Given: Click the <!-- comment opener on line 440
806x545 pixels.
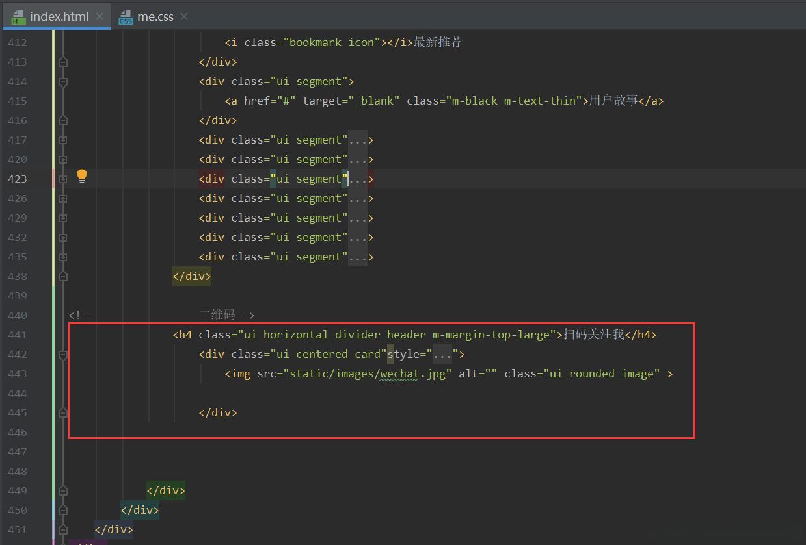Looking at the screenshot, I should point(81,315).
